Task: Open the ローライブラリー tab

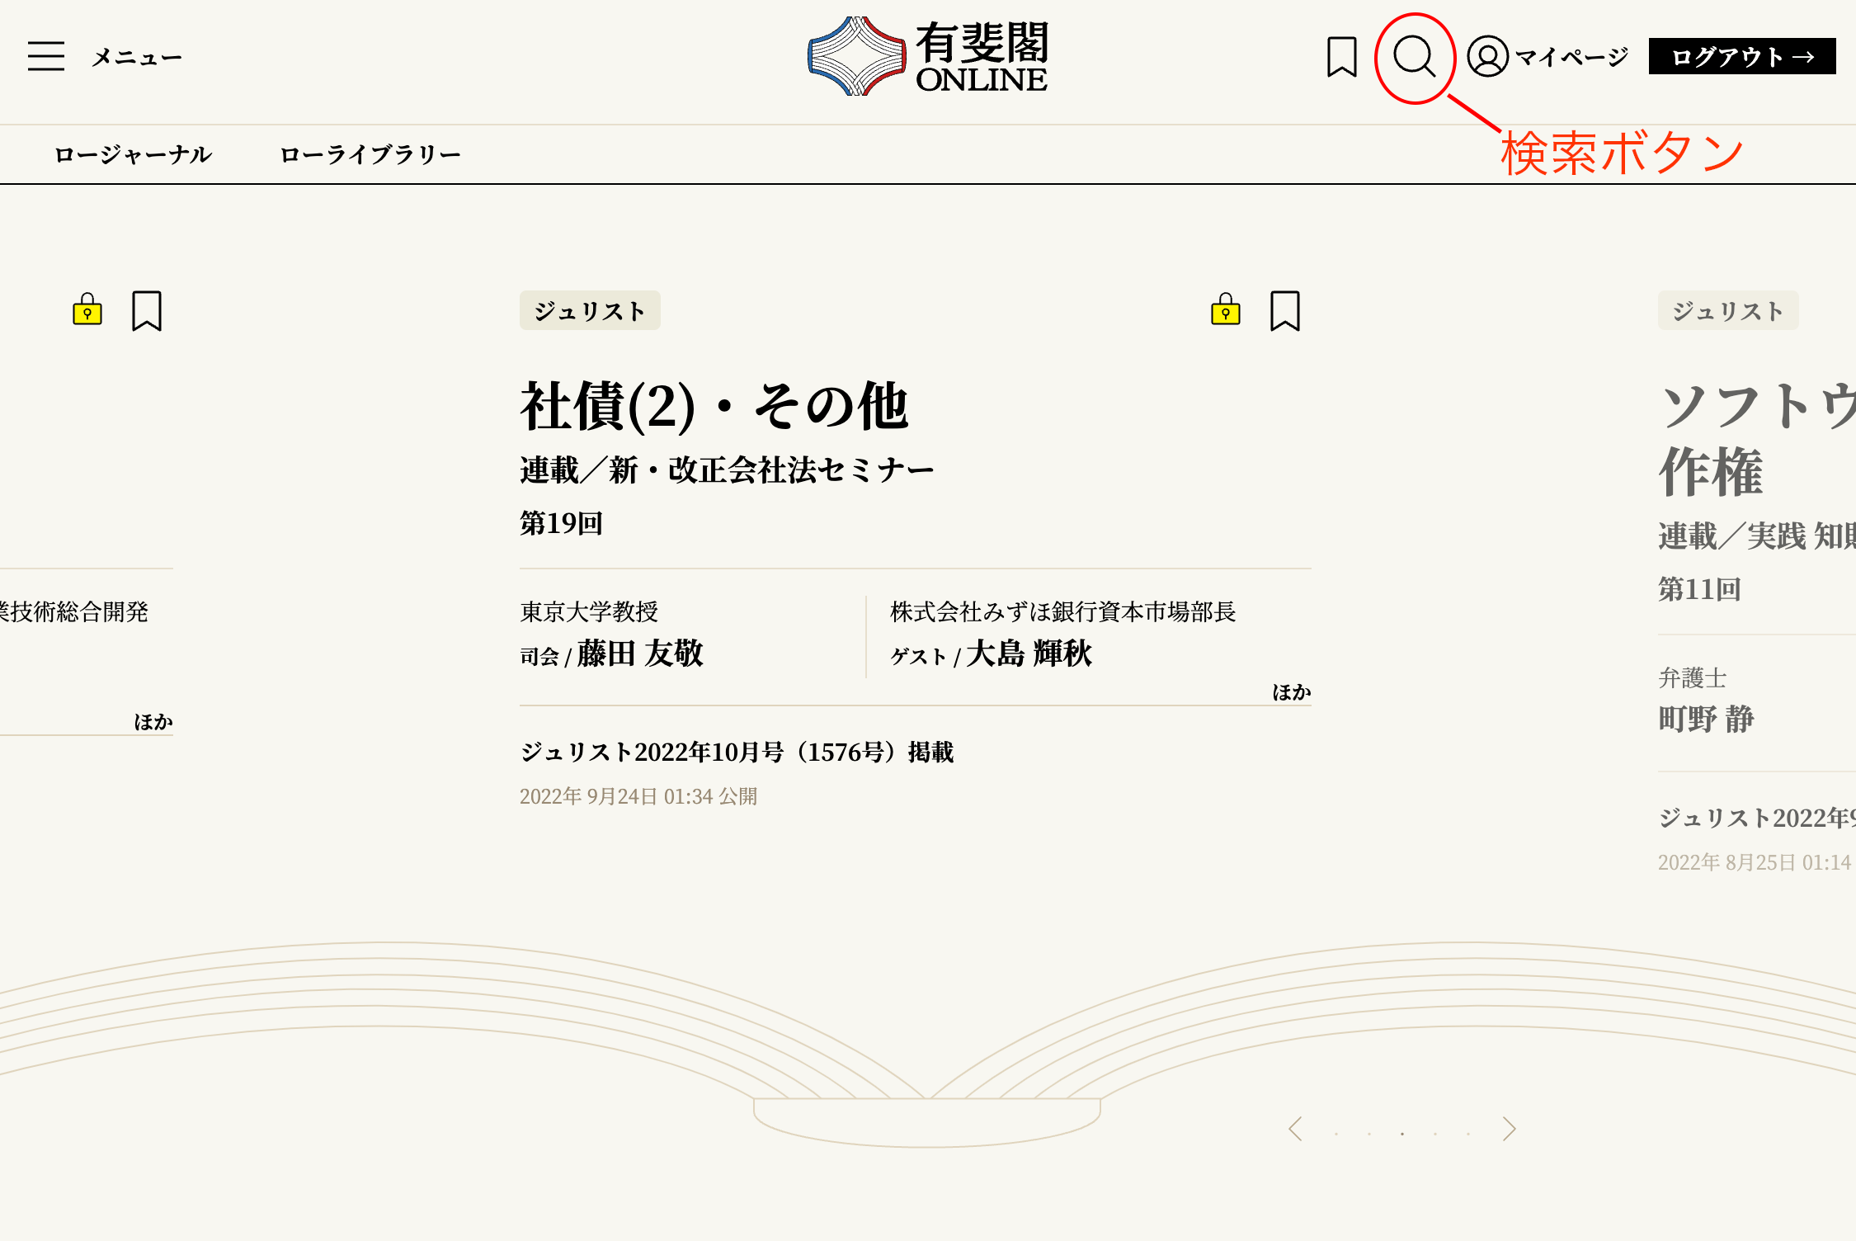Action: (x=370, y=154)
